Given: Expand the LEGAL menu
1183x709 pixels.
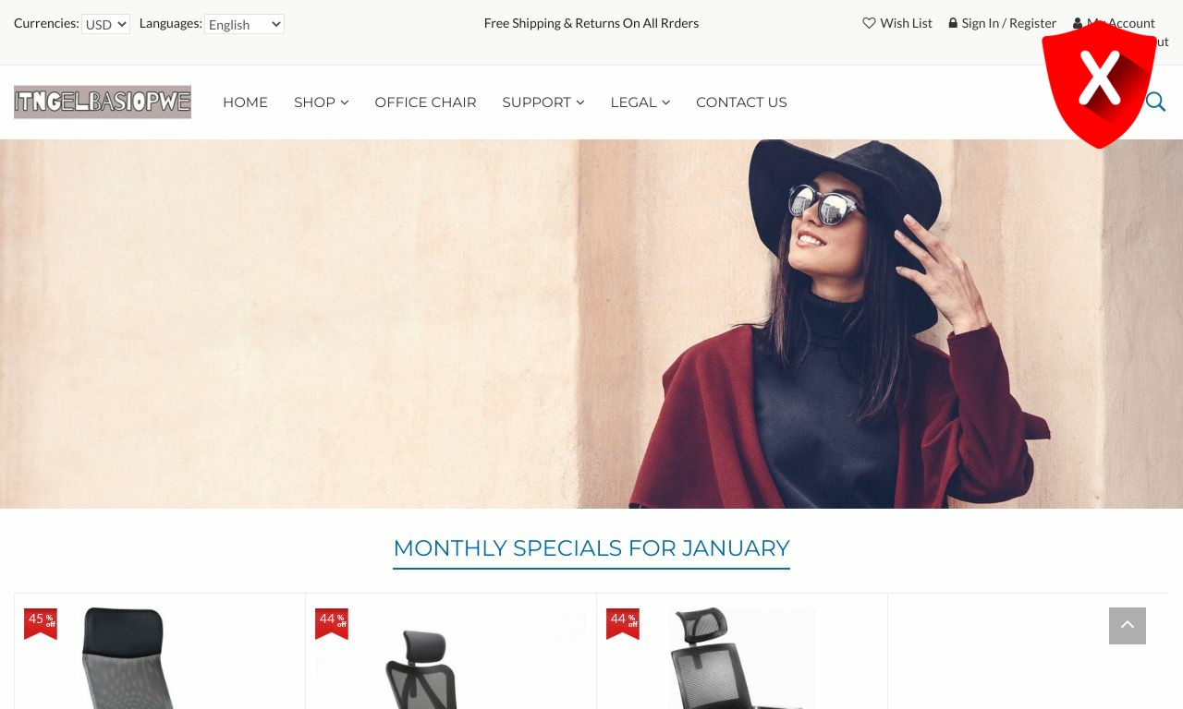Looking at the screenshot, I should pyautogui.click(x=640, y=102).
